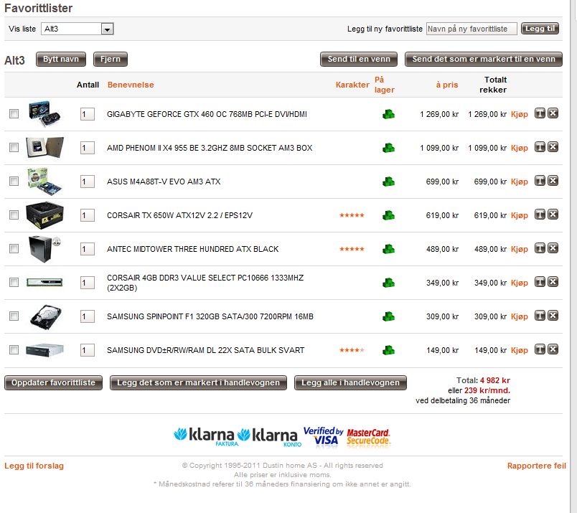Open Samsung Spinpoint F1 hard drive thumbnail

coord(46,316)
